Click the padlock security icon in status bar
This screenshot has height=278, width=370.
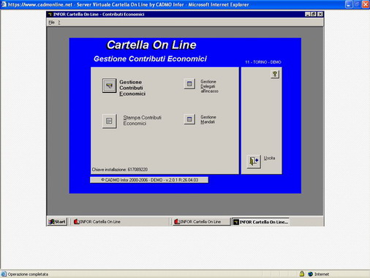point(302,274)
